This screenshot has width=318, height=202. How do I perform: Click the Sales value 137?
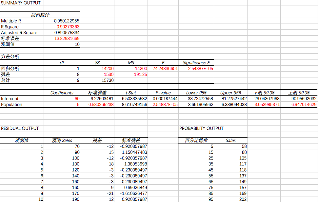[243, 176]
